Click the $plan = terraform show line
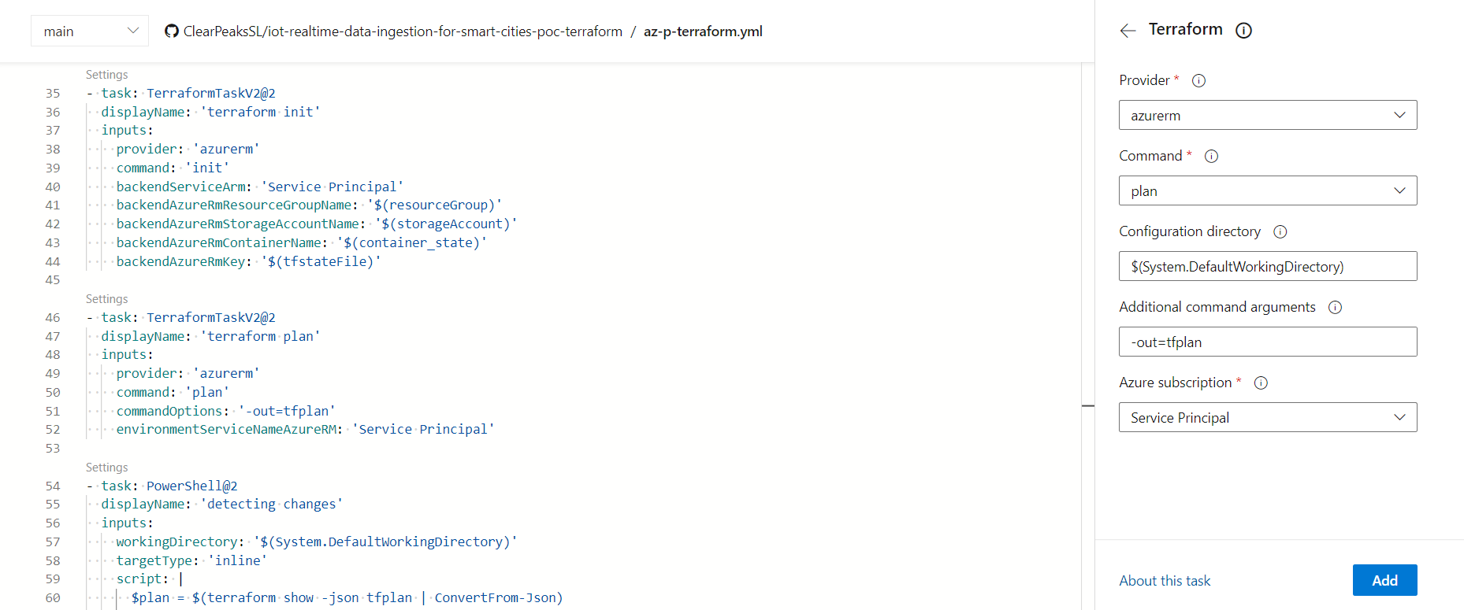Screen dimensions: 1464x610 [x=347, y=597]
